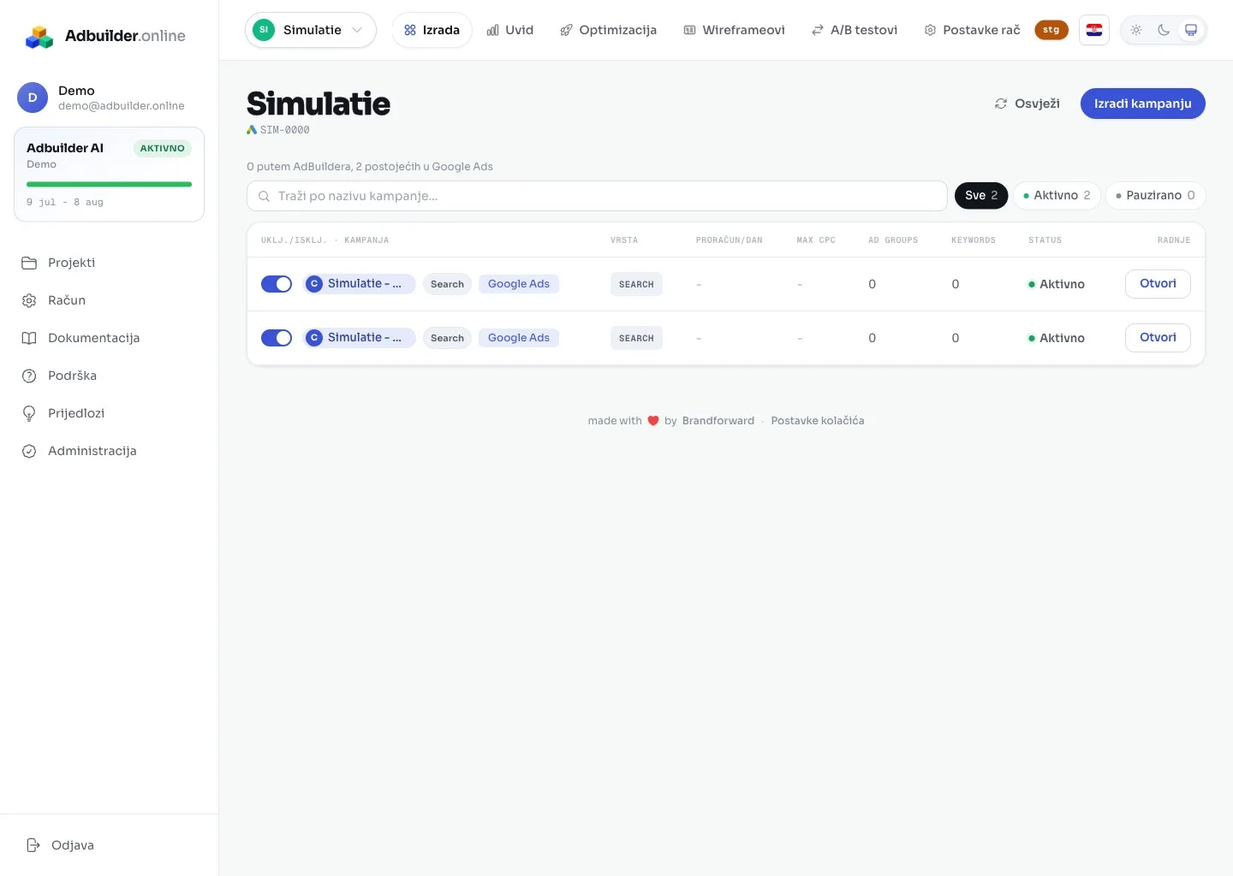Switch to the Uvid tab

510,30
